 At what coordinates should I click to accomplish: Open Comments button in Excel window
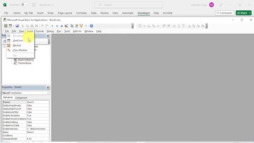coord(225,13)
